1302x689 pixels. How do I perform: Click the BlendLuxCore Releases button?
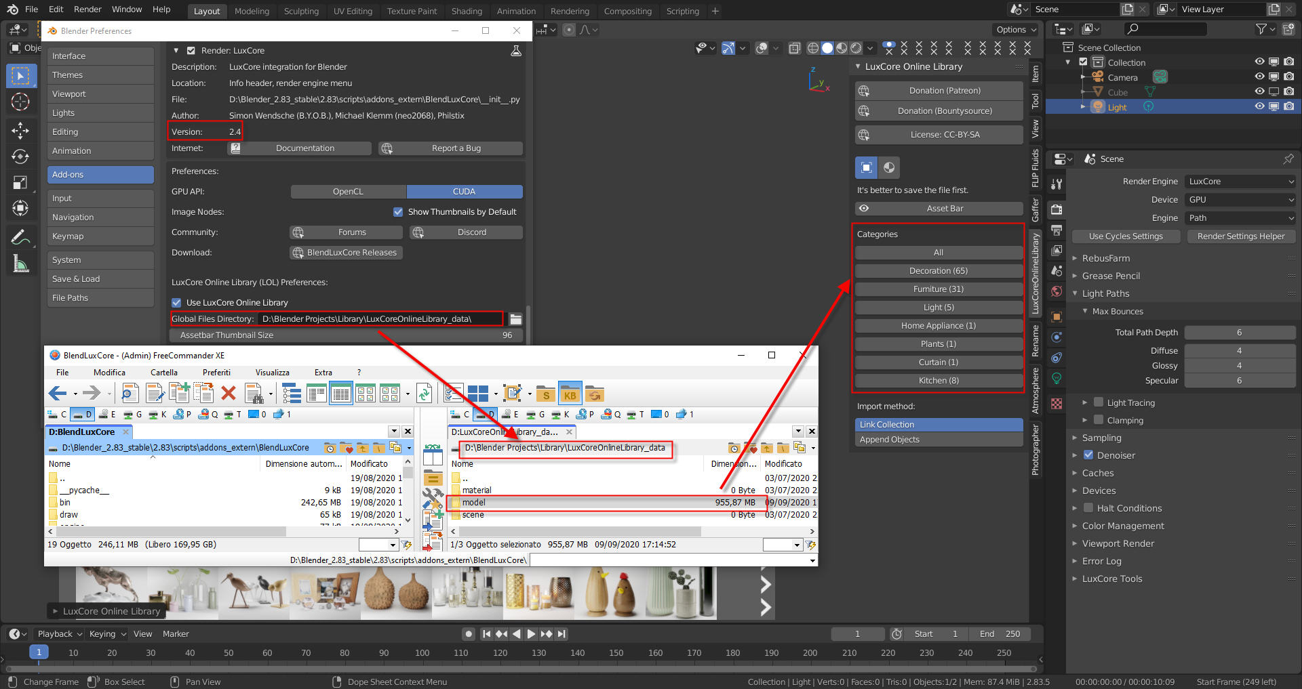(345, 253)
